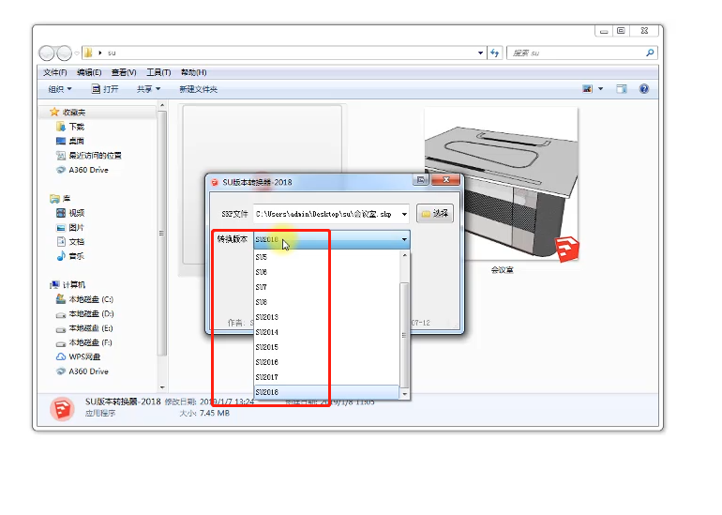Open the 查看(V) menu
Image resolution: width=722 pixels, height=515 pixels.
[124, 72]
